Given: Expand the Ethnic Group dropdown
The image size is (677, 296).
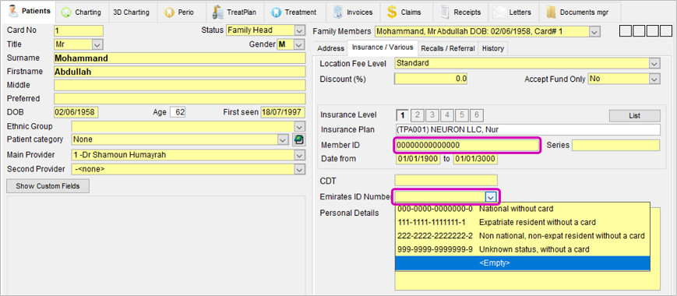Looking at the screenshot, I should click(x=299, y=126).
